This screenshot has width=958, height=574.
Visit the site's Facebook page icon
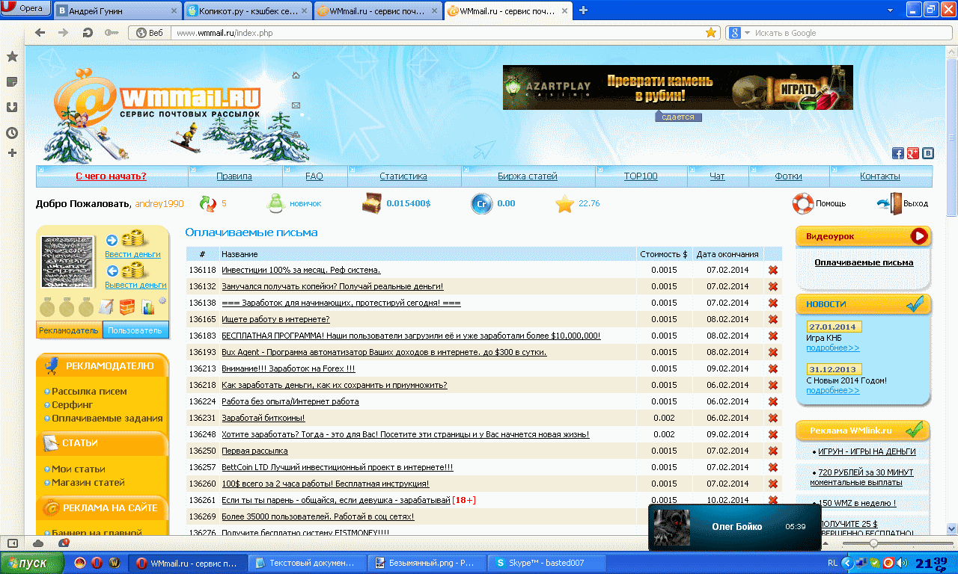tap(898, 153)
